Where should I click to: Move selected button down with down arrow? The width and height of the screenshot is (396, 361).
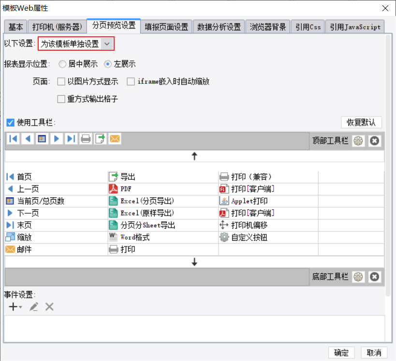[x=194, y=262]
